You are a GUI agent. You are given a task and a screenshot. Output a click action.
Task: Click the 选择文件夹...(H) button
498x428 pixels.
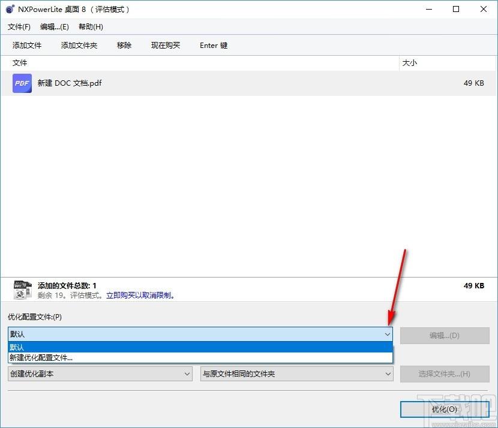click(445, 373)
